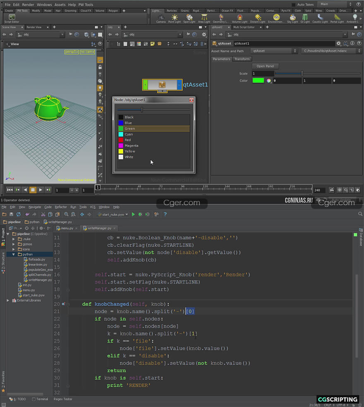Open the qtAsset asset name dropdown
Viewport: 364px width, 407px height.
274,51
